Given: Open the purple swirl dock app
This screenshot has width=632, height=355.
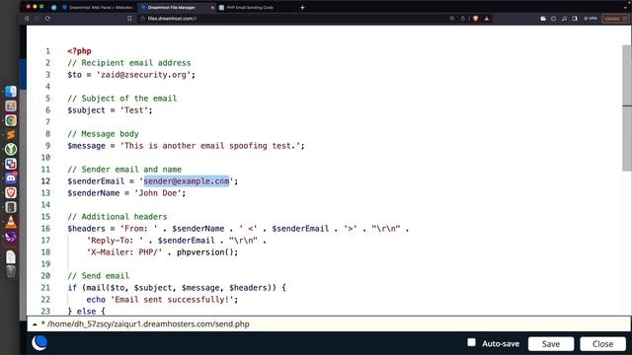Looking at the screenshot, I should pos(11,237).
